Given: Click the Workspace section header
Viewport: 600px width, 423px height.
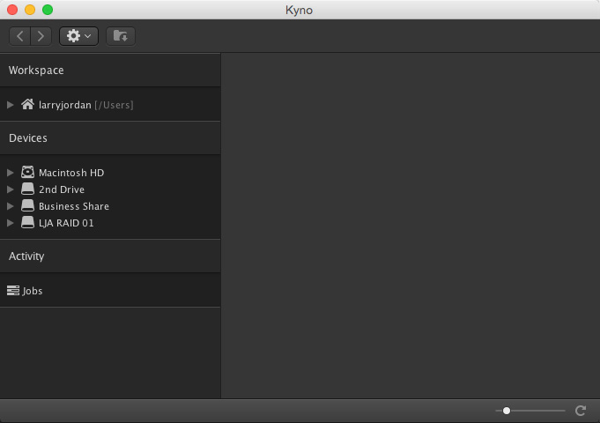Looking at the screenshot, I should pyautogui.click(x=110, y=70).
